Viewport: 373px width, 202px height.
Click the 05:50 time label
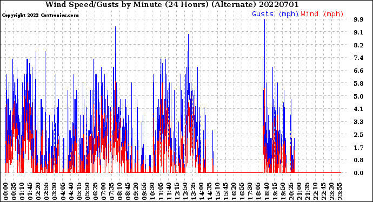[x=87, y=191]
